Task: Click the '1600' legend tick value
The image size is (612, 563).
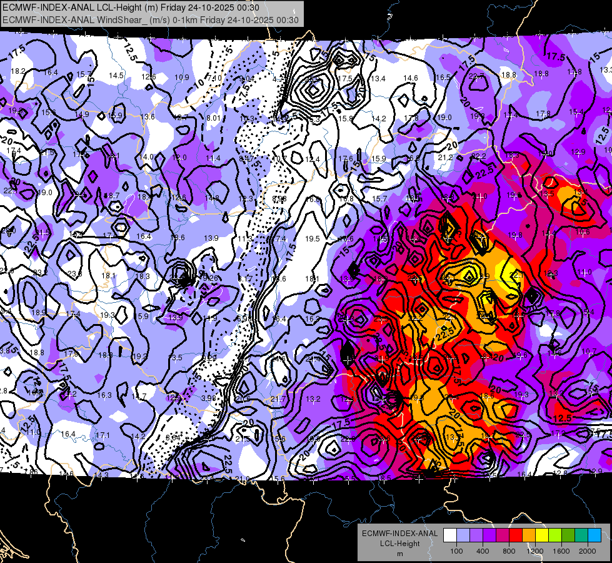Action: (561, 551)
